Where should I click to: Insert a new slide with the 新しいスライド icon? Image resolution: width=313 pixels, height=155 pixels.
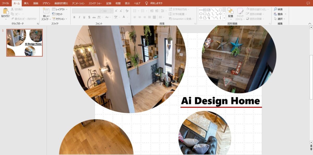click(46, 11)
